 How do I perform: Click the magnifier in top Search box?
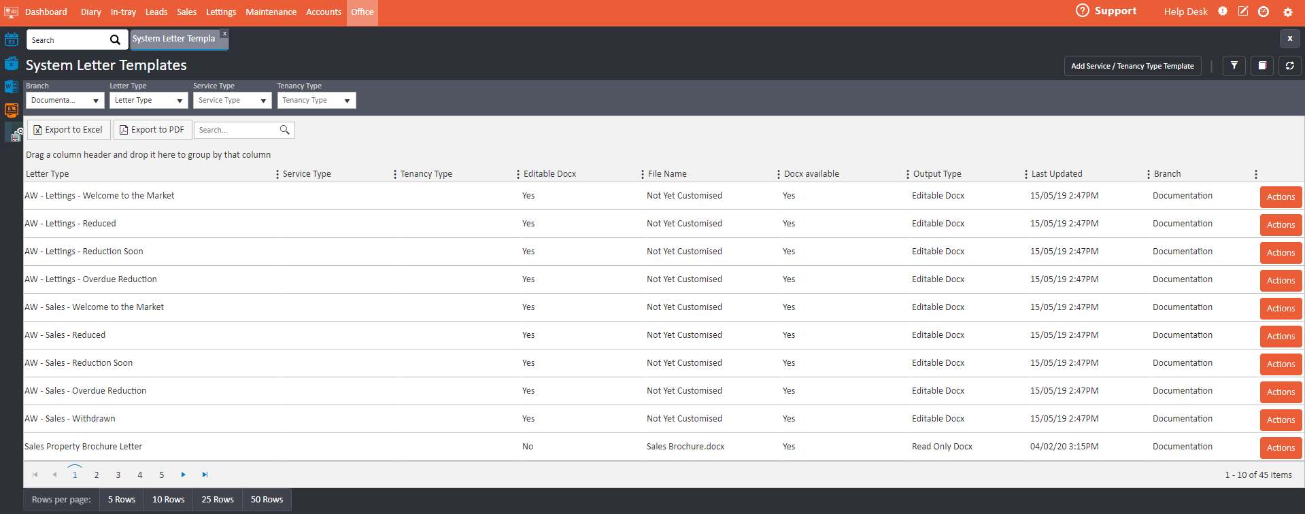[115, 40]
